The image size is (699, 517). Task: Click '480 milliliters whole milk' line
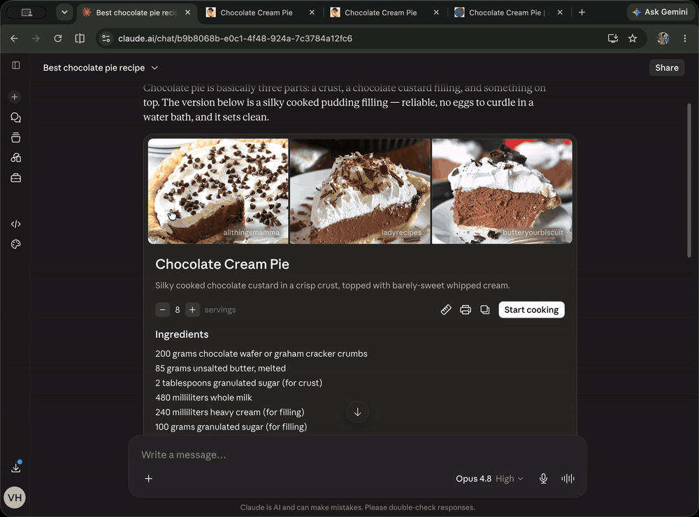coord(203,397)
